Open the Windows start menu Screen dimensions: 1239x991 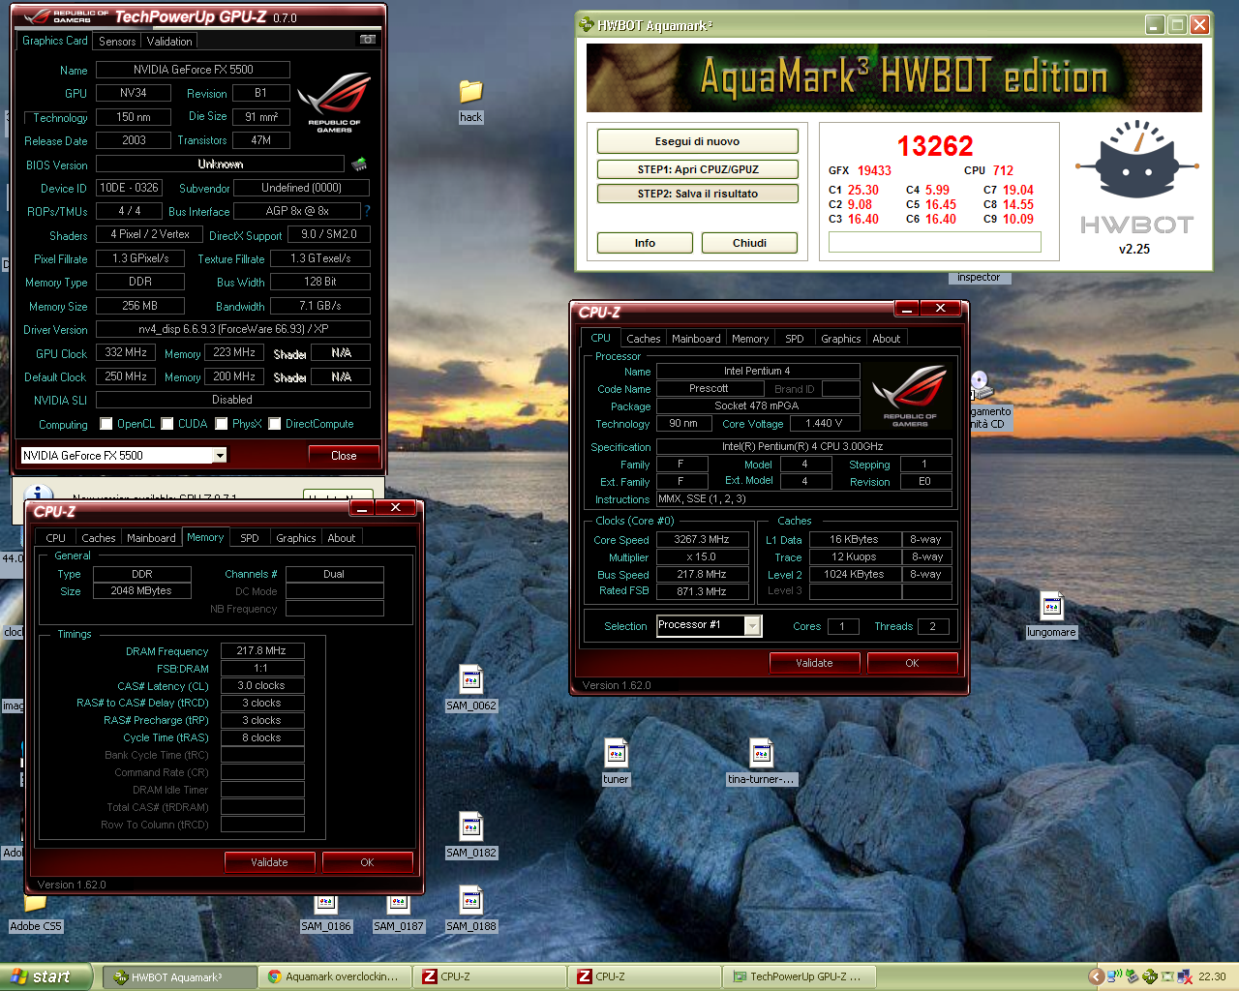(x=46, y=976)
